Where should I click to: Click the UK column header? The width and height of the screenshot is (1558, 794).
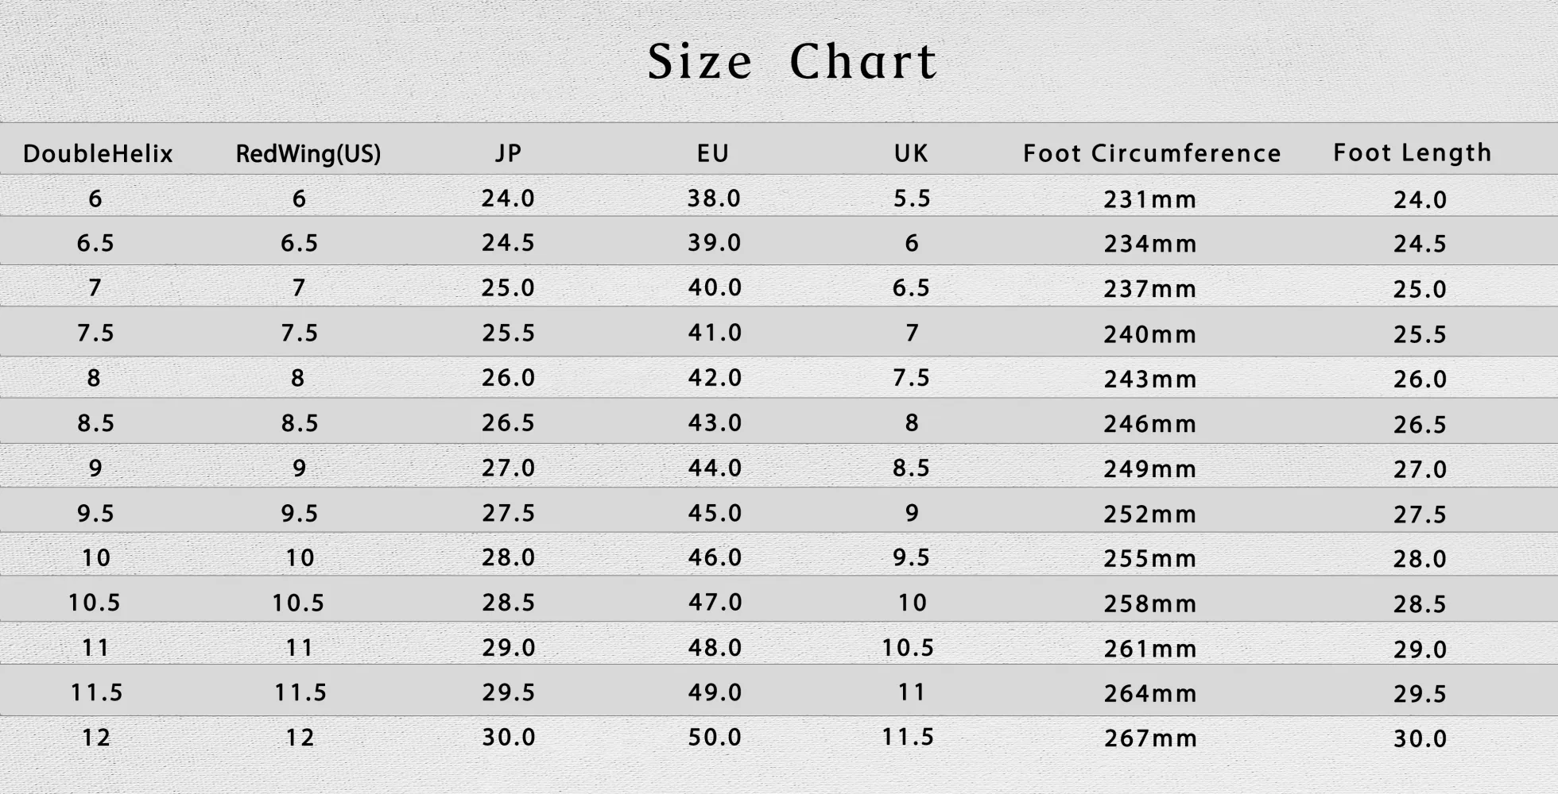(911, 153)
